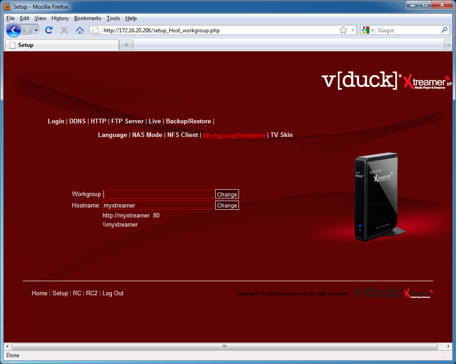Open the Bookmarks menu
Screen dimensions: 456x364
click(88, 18)
